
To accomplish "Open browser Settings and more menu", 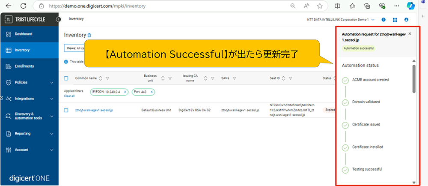I will pyautogui.click(x=397, y=6).
